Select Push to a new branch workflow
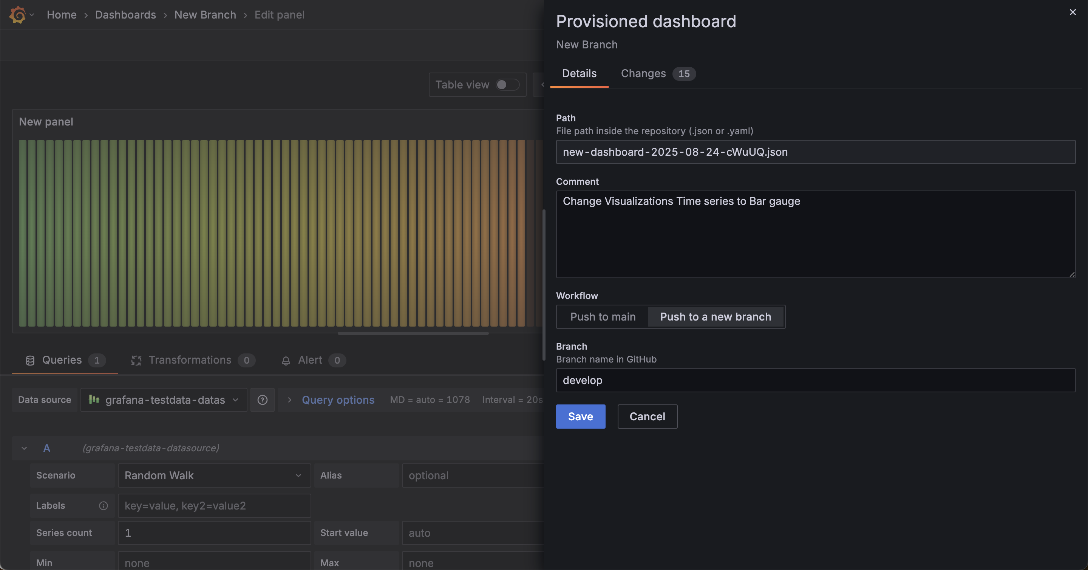This screenshot has width=1088, height=570. tap(716, 317)
